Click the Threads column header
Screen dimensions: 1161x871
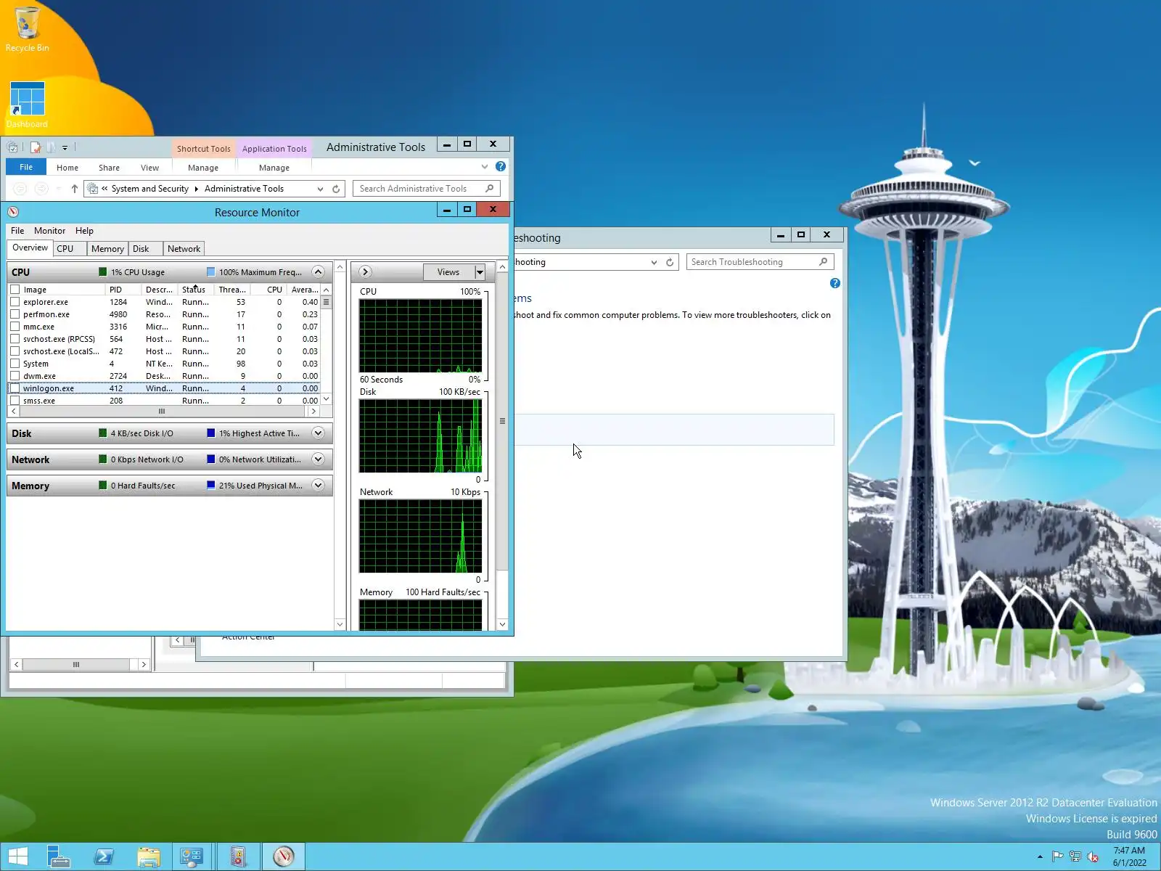pyautogui.click(x=232, y=290)
